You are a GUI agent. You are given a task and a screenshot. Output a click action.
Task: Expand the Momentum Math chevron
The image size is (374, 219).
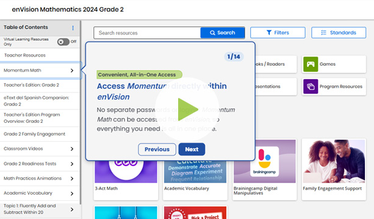[x=72, y=71]
